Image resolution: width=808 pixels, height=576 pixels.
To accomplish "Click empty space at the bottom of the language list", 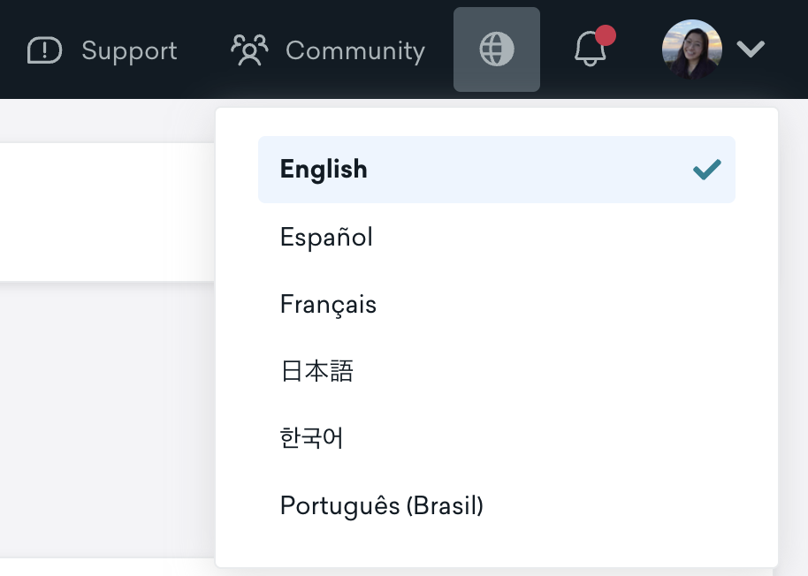I will [x=497, y=553].
